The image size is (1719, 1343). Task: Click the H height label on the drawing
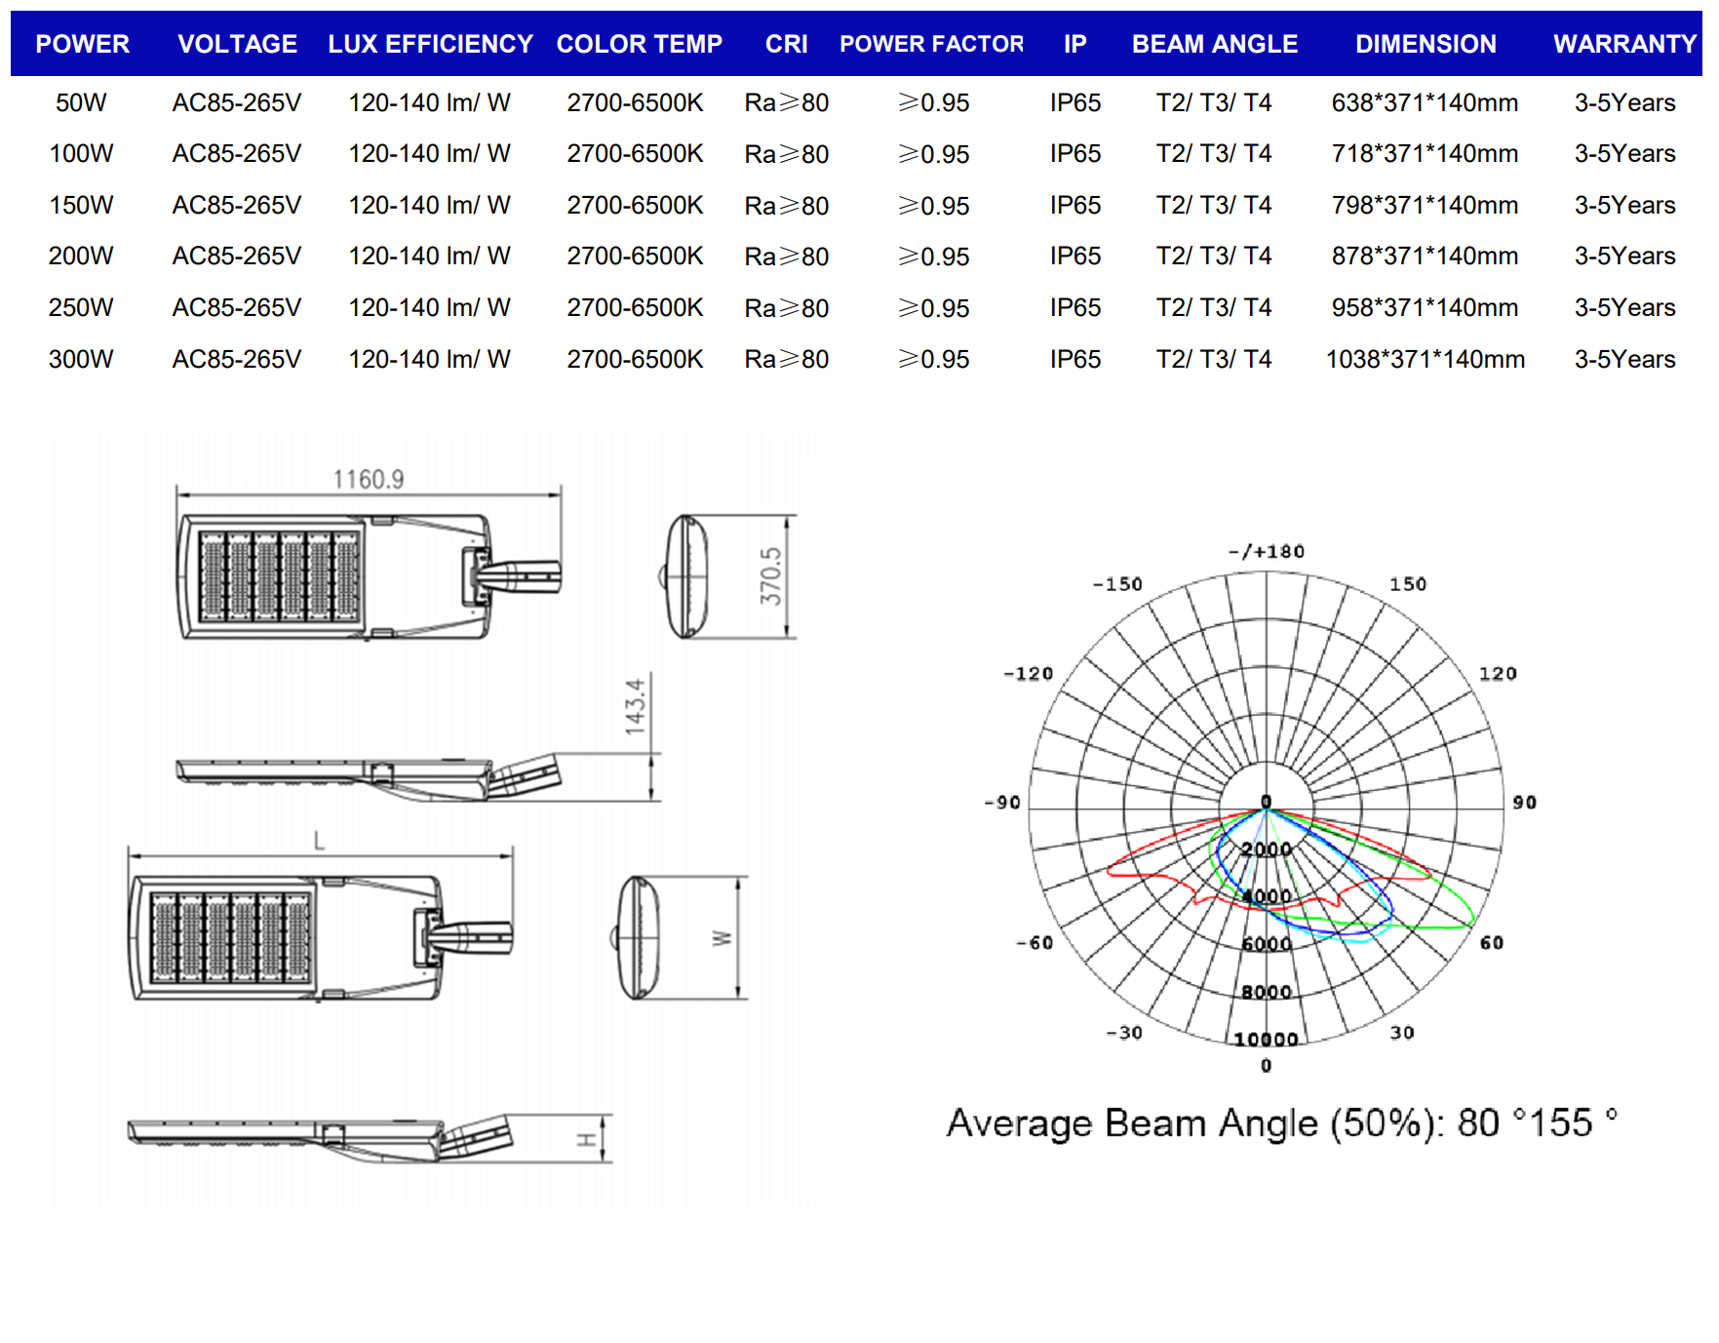586,1139
